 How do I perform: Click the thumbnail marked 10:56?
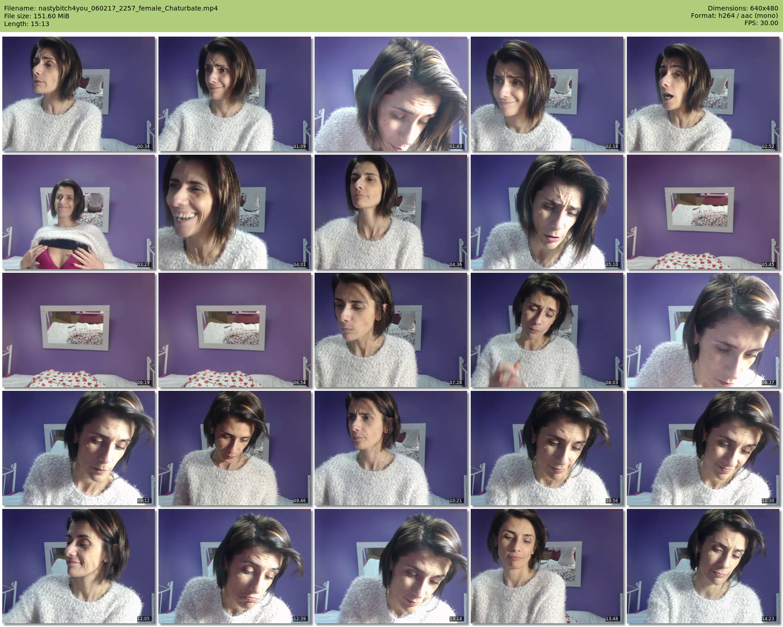pos(547,448)
